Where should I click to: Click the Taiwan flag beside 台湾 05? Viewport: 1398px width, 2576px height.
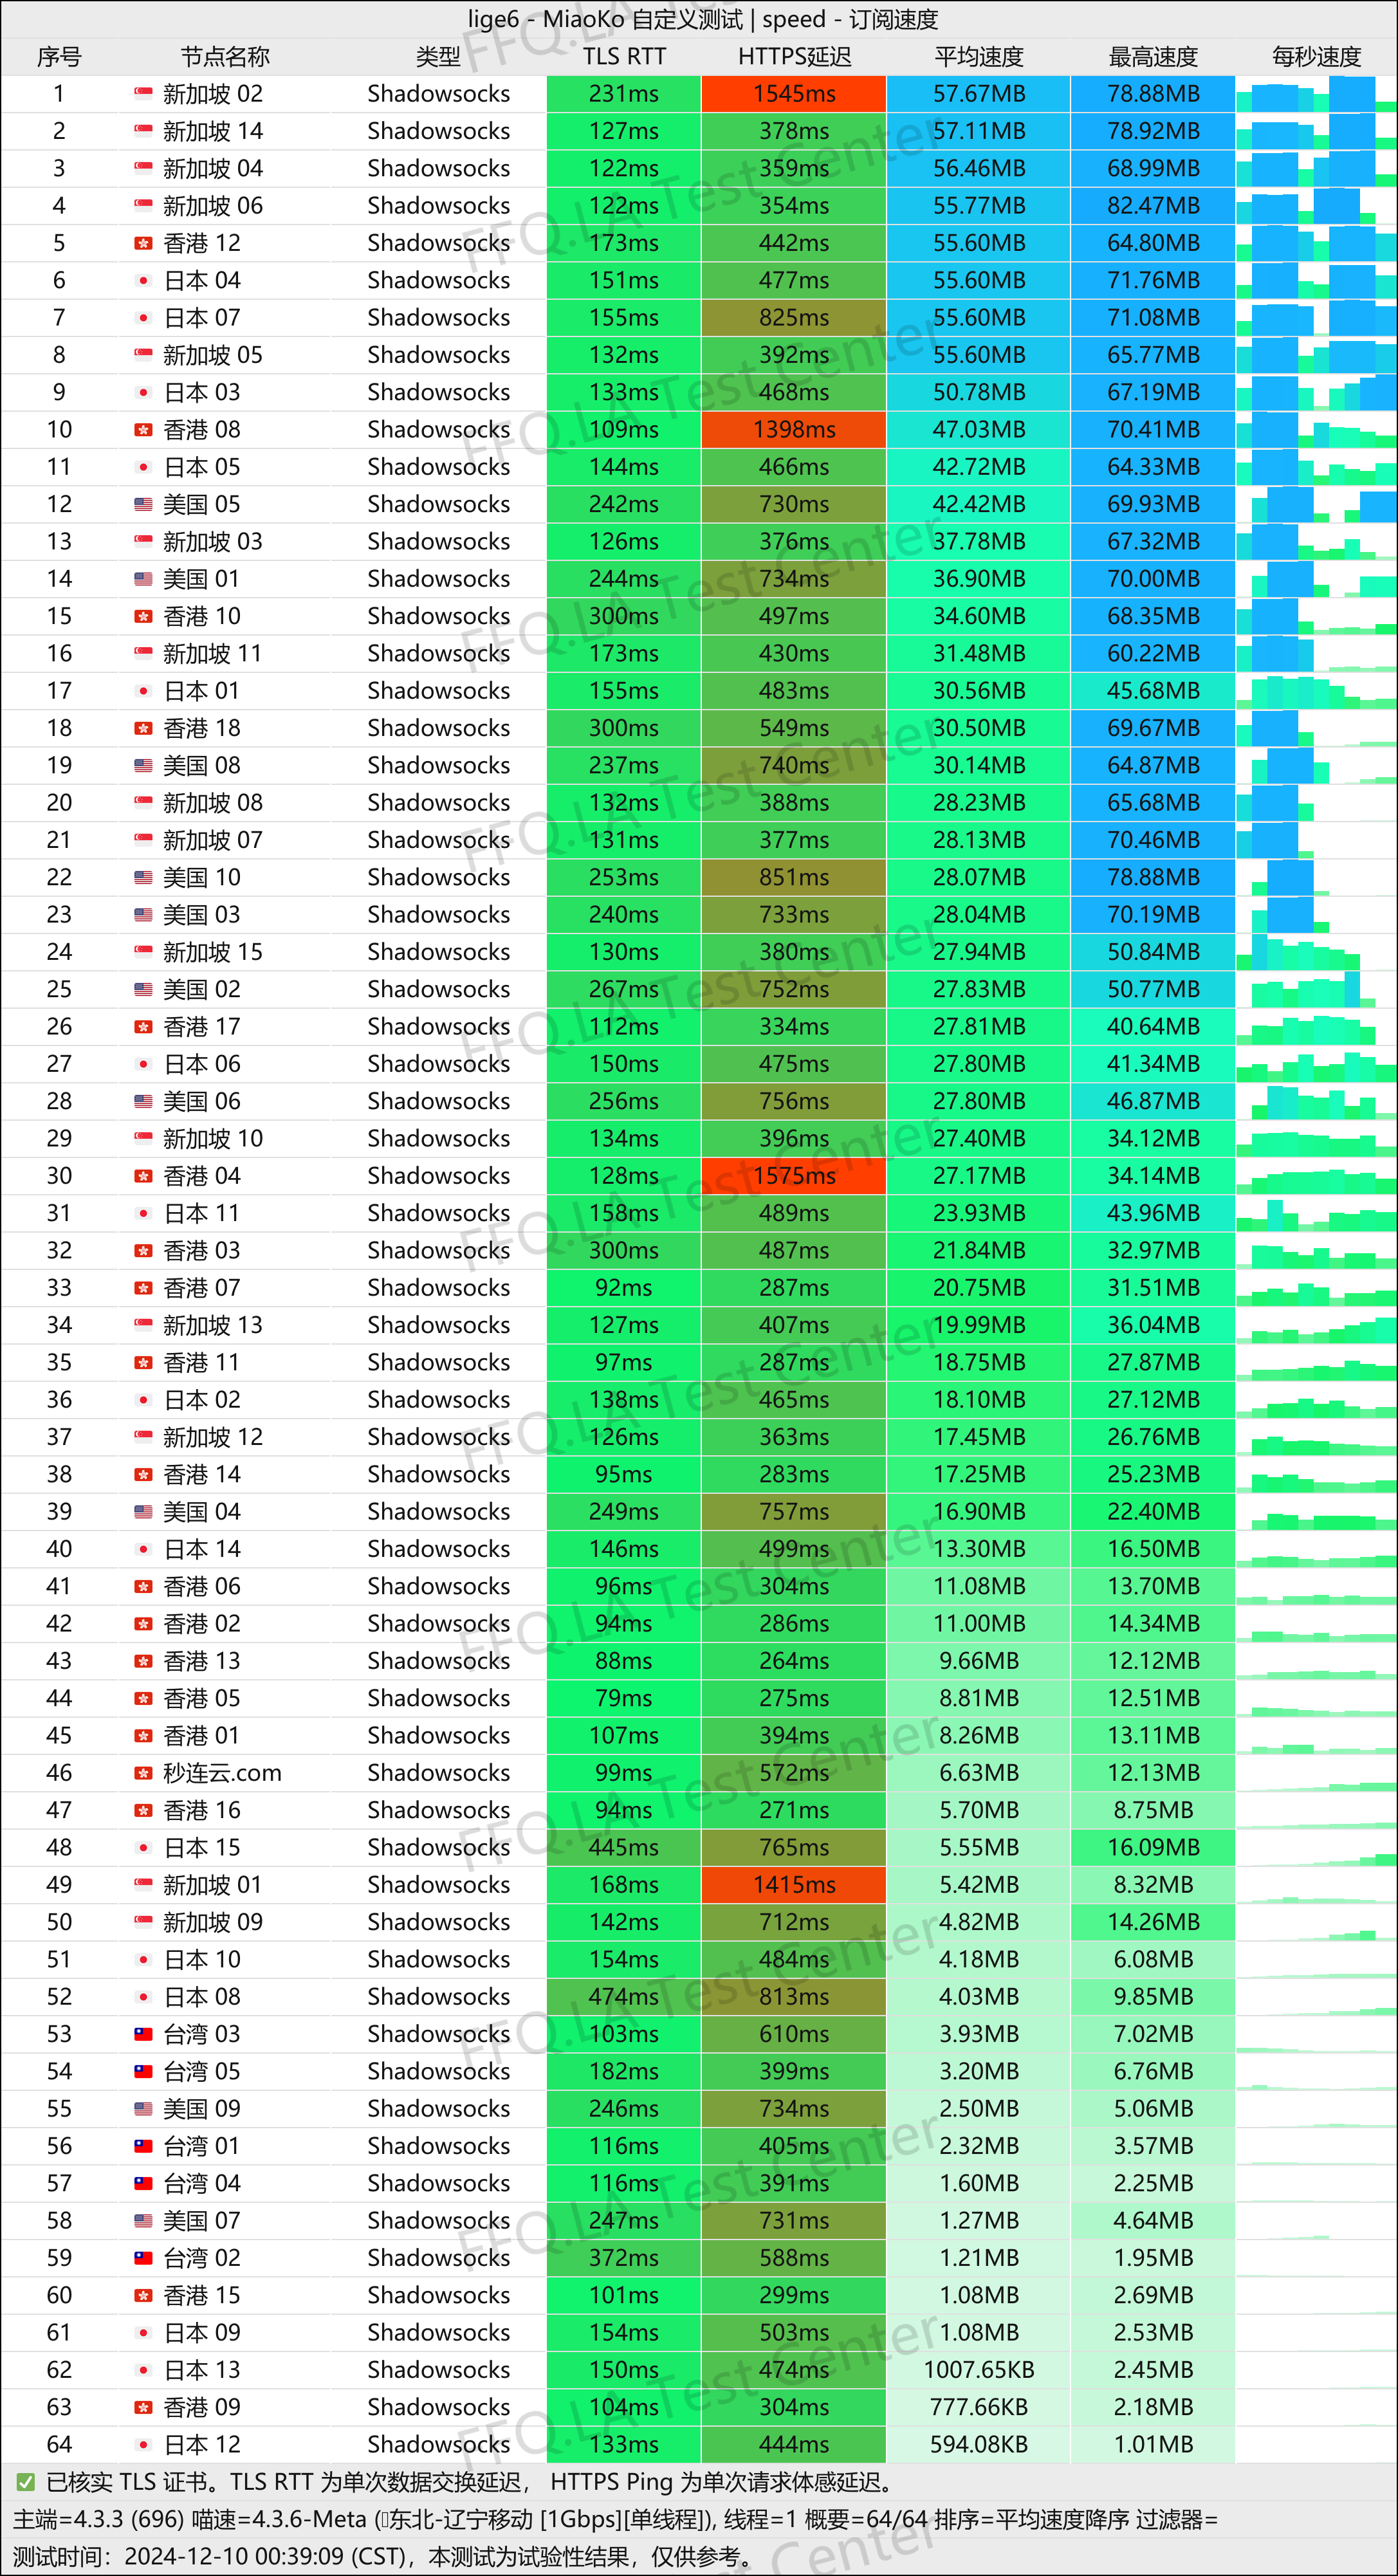[143, 2072]
